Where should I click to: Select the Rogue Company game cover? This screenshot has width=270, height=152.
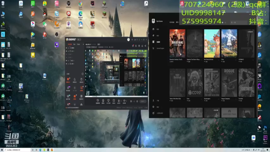tap(229, 83)
